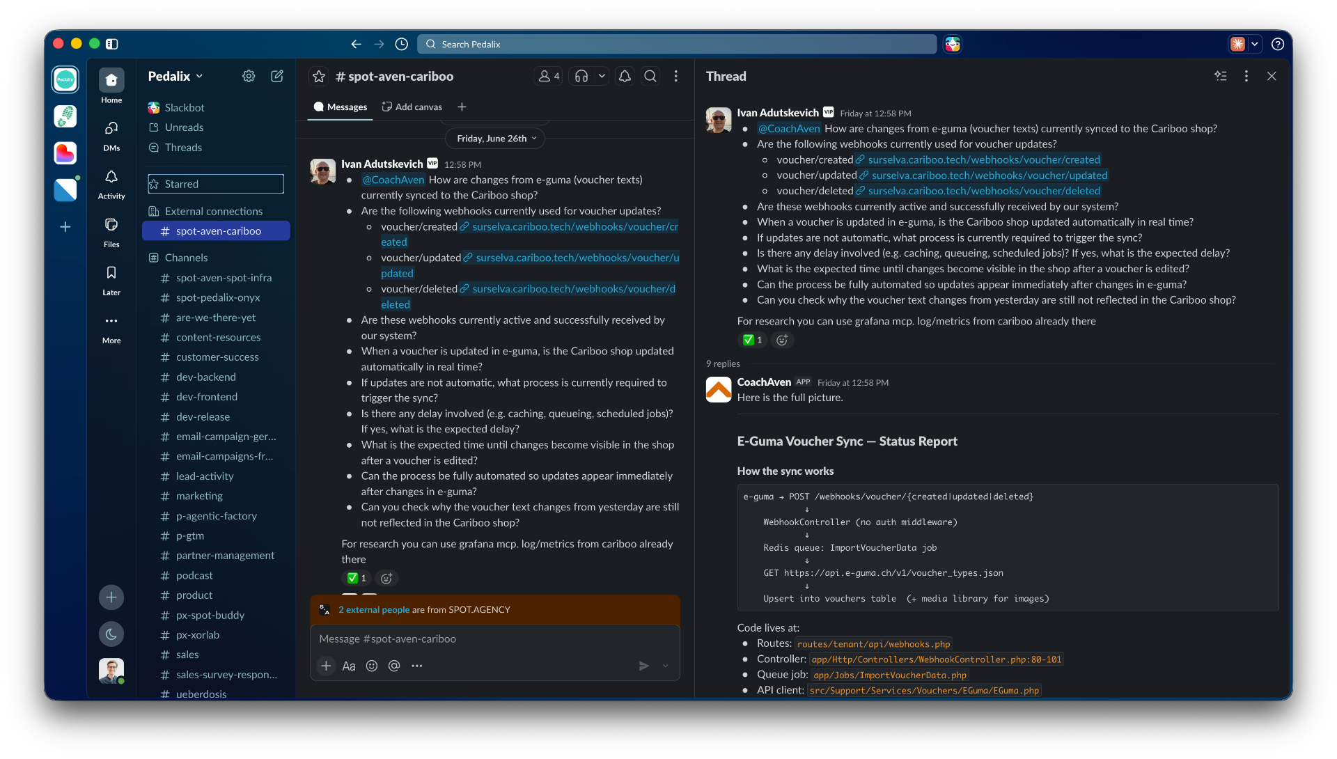
Task: Open attachment plus in composer
Action: coord(326,666)
